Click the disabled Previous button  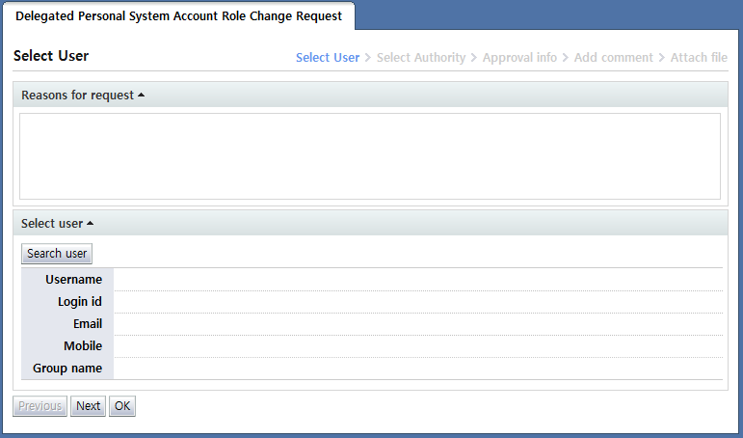(x=40, y=406)
